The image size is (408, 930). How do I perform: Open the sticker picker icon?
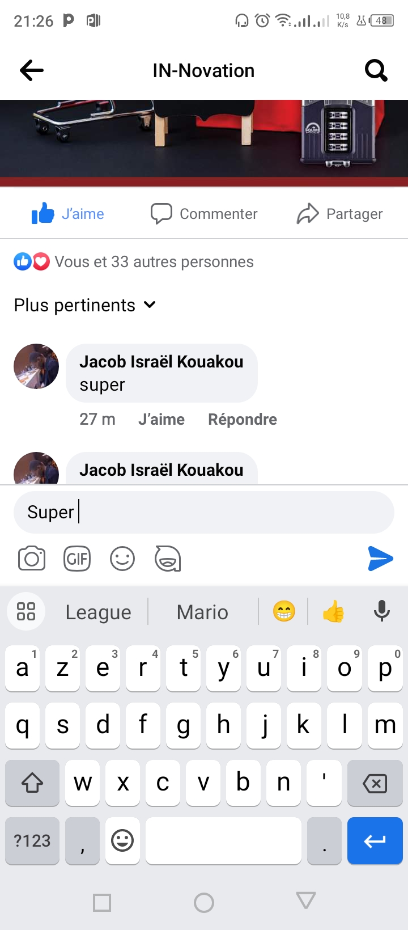point(168,559)
